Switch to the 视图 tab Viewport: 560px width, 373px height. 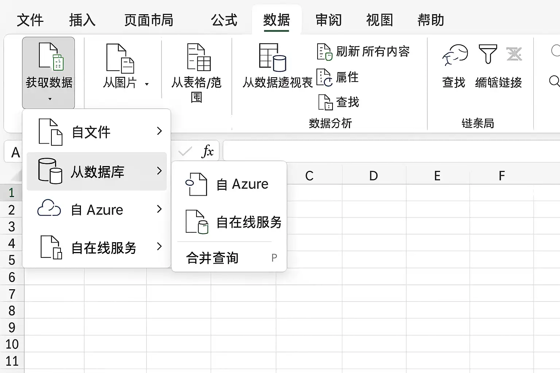[380, 20]
